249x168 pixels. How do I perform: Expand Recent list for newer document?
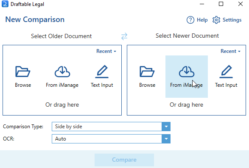pyautogui.click(x=231, y=51)
